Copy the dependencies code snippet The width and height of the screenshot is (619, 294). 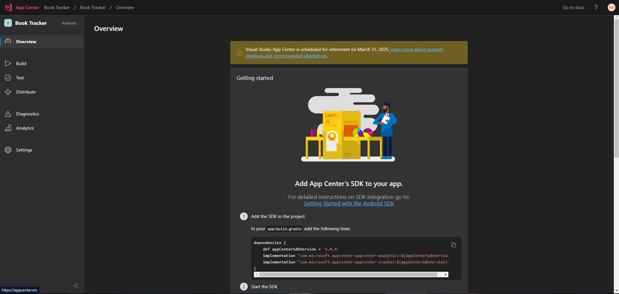click(454, 245)
